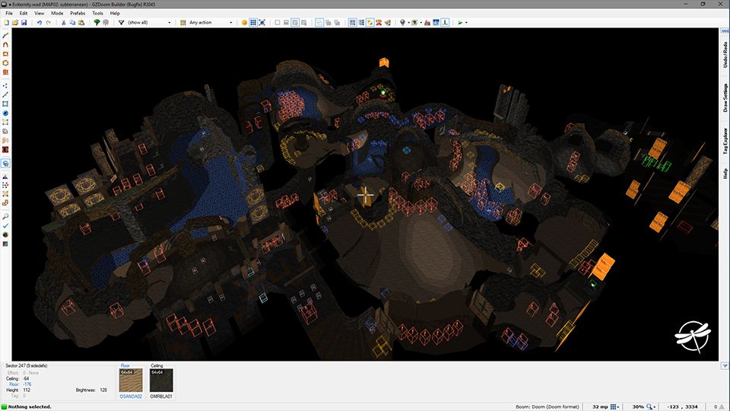Screen dimensions: 730x411
Task: Open the Undo / Redo side panel
Action: click(x=725, y=59)
